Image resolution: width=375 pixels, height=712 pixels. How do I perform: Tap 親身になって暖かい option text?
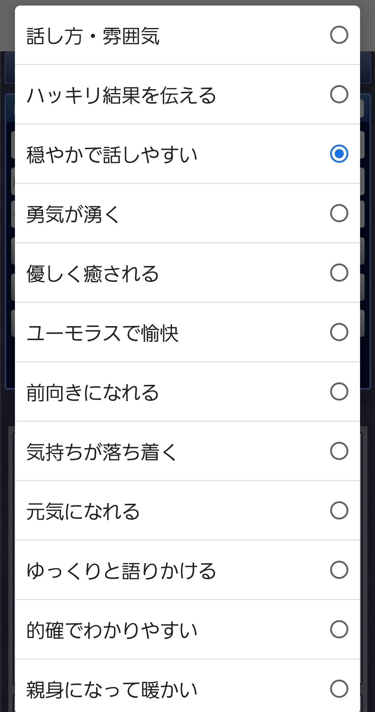pos(112,690)
